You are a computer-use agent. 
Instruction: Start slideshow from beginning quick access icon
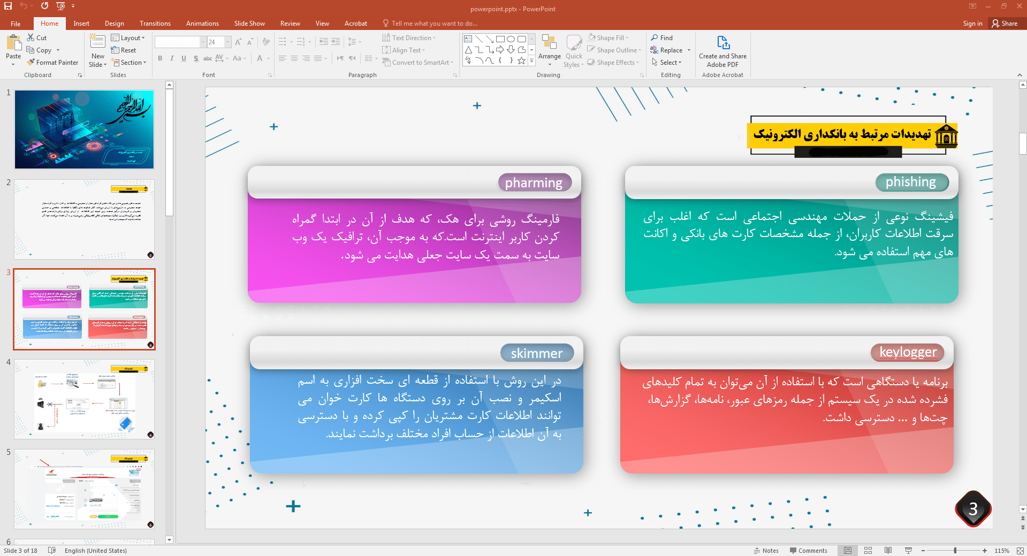click(60, 6)
